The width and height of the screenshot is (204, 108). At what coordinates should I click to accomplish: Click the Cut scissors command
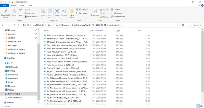27,10
